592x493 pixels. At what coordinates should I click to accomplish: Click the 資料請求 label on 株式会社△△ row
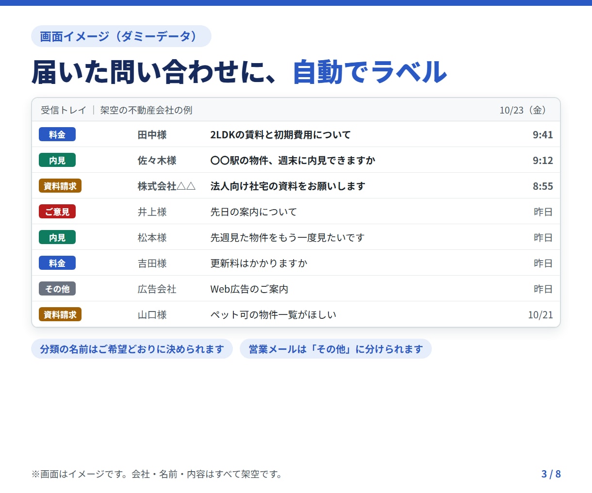pos(60,186)
